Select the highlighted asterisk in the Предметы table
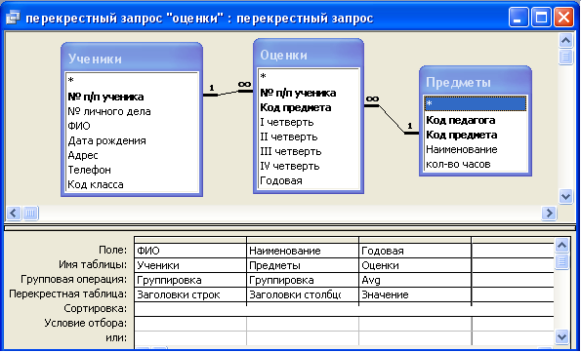The width and height of the screenshot is (581, 352). [476, 104]
